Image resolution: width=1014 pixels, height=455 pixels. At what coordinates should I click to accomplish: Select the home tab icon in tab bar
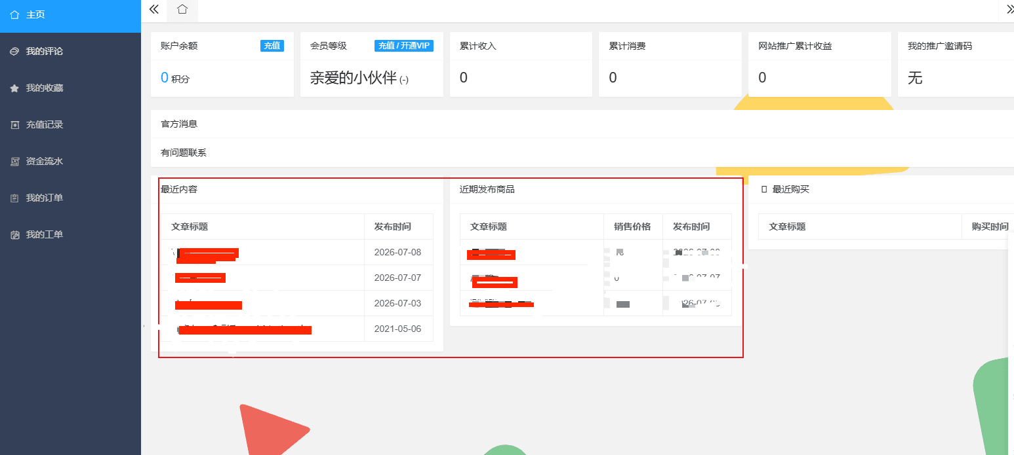[182, 9]
